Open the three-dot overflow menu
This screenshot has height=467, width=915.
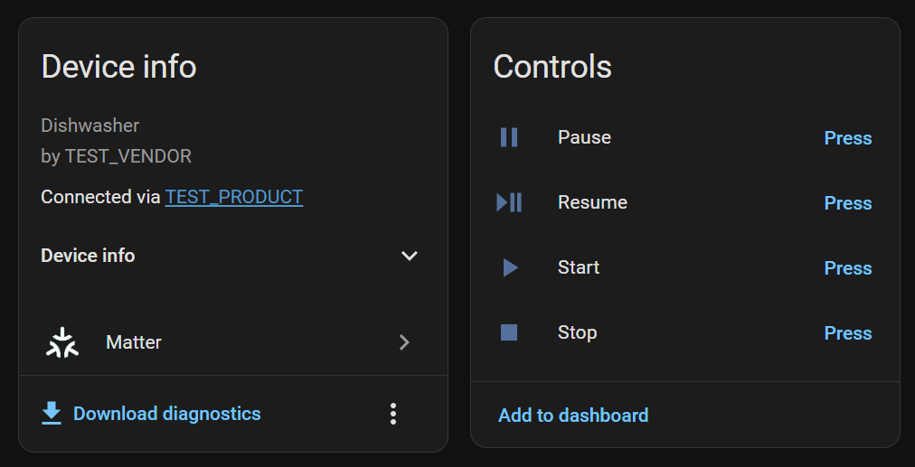click(x=392, y=414)
